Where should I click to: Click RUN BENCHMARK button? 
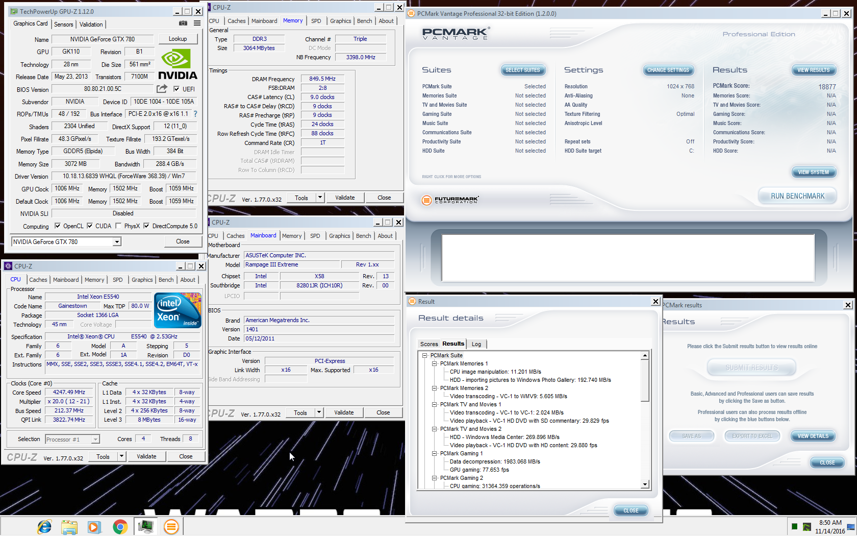click(798, 196)
